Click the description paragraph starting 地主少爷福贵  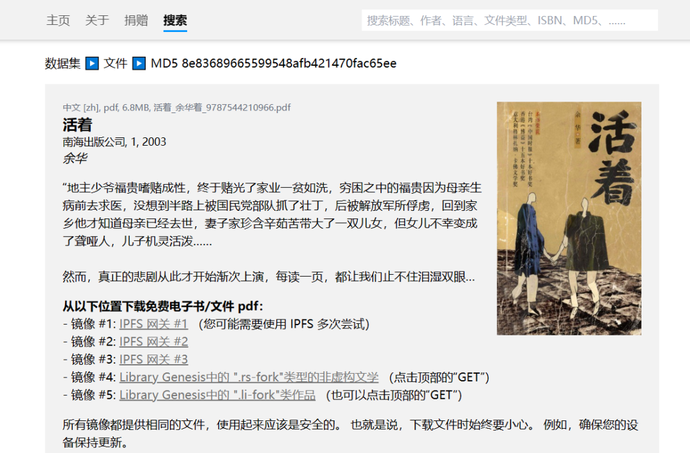click(272, 215)
